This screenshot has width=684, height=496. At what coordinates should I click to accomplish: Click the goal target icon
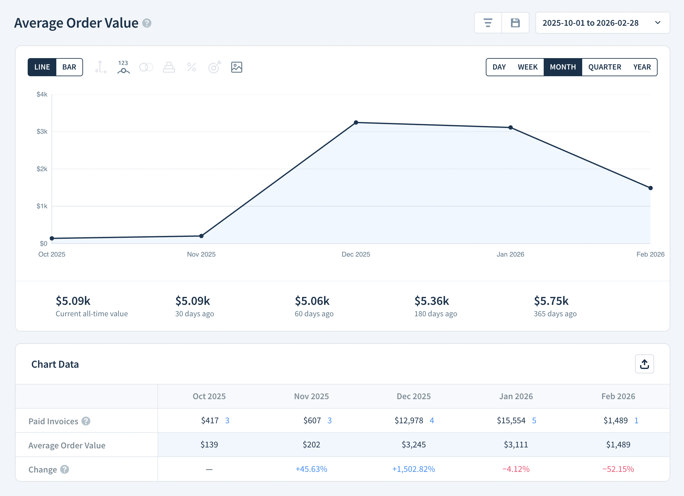pyautogui.click(x=214, y=67)
